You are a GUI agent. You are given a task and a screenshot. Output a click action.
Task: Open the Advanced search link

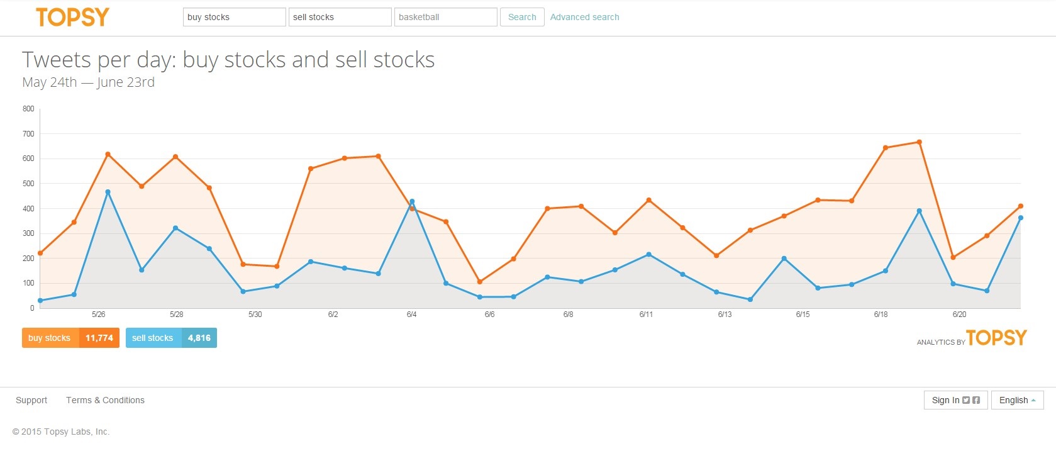[584, 17]
